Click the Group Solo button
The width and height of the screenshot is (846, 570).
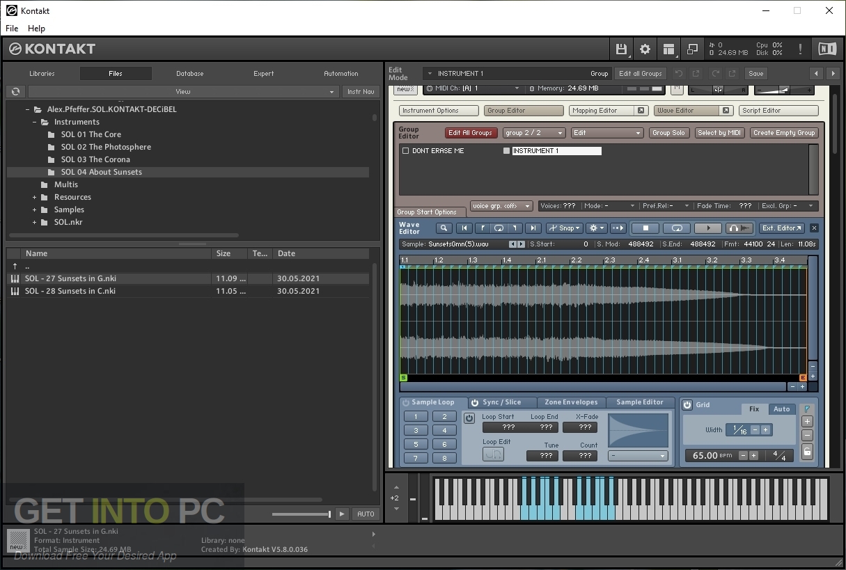[x=668, y=133]
